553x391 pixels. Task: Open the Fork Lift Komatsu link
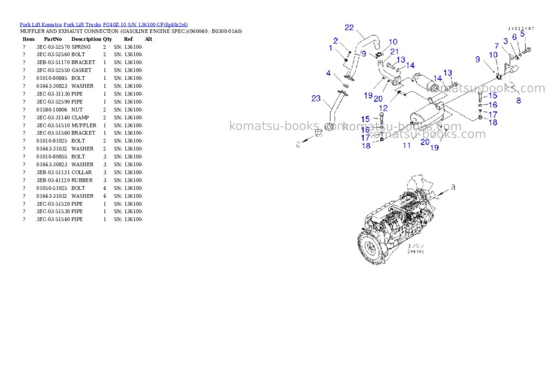point(41,25)
